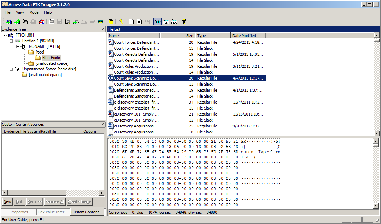Select deleted 'eDiscovery 101--Simply …' file icon

(110, 114)
